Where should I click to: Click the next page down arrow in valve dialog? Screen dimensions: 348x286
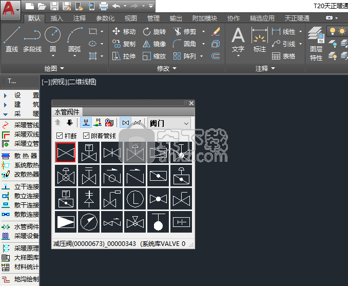pyautogui.click(x=70, y=123)
